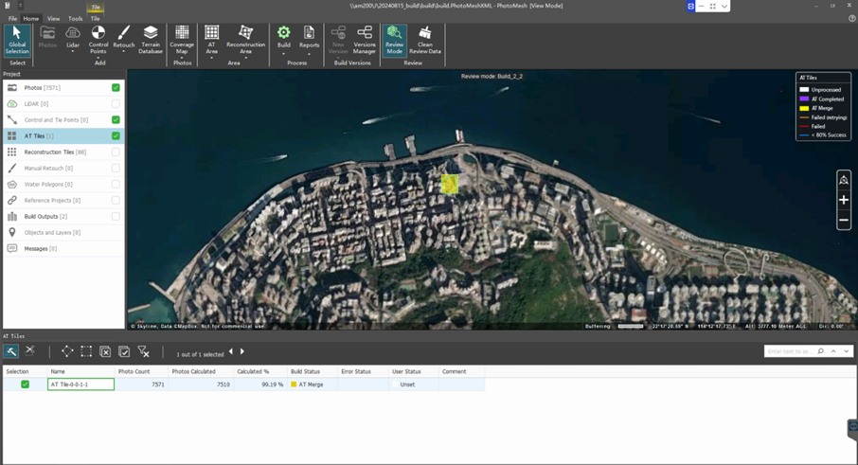Open the Versions Manager
The height and width of the screenshot is (465, 858).
tap(365, 39)
